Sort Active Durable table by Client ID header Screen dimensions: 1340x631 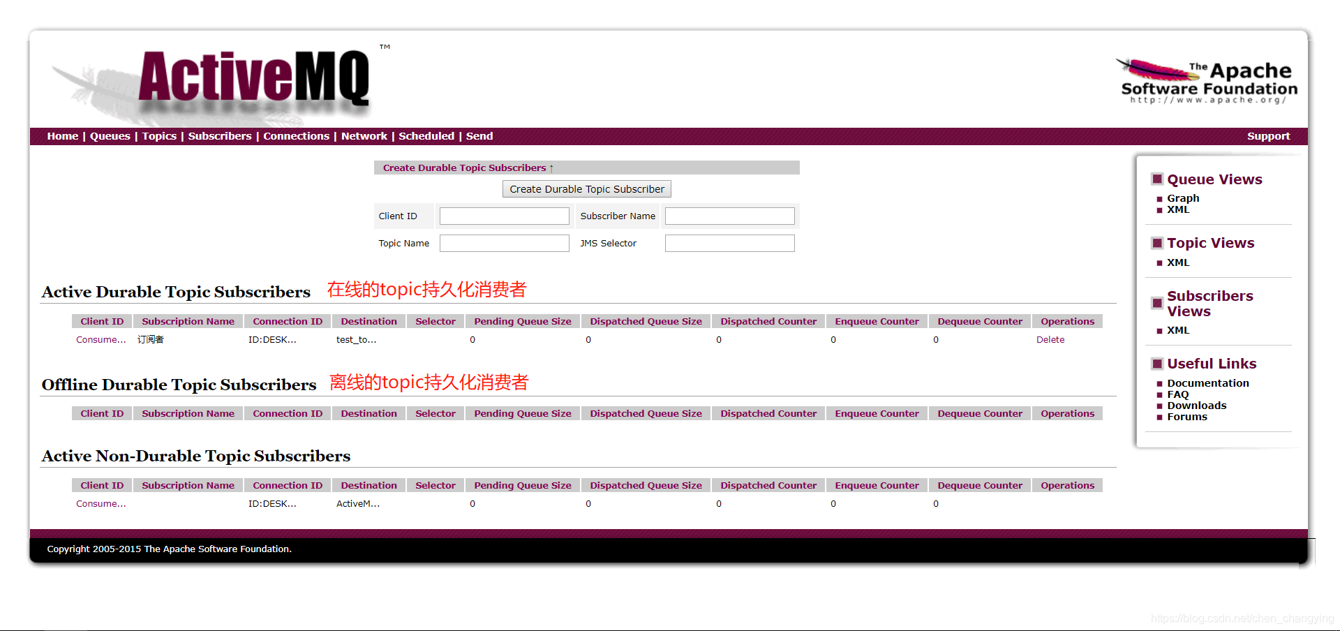coord(102,321)
